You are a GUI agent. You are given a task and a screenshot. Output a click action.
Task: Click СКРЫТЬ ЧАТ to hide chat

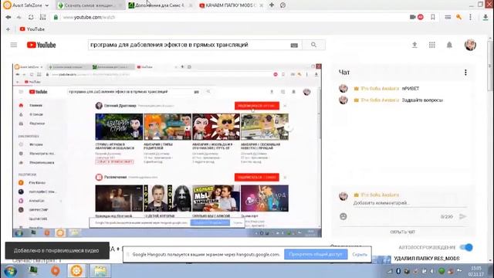click(x=403, y=232)
